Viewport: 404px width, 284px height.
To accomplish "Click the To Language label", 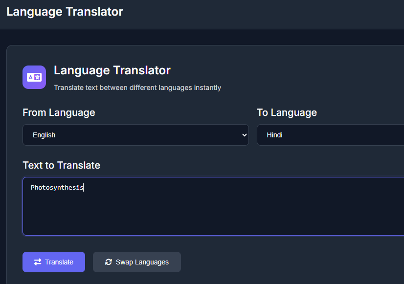I will click(x=287, y=112).
